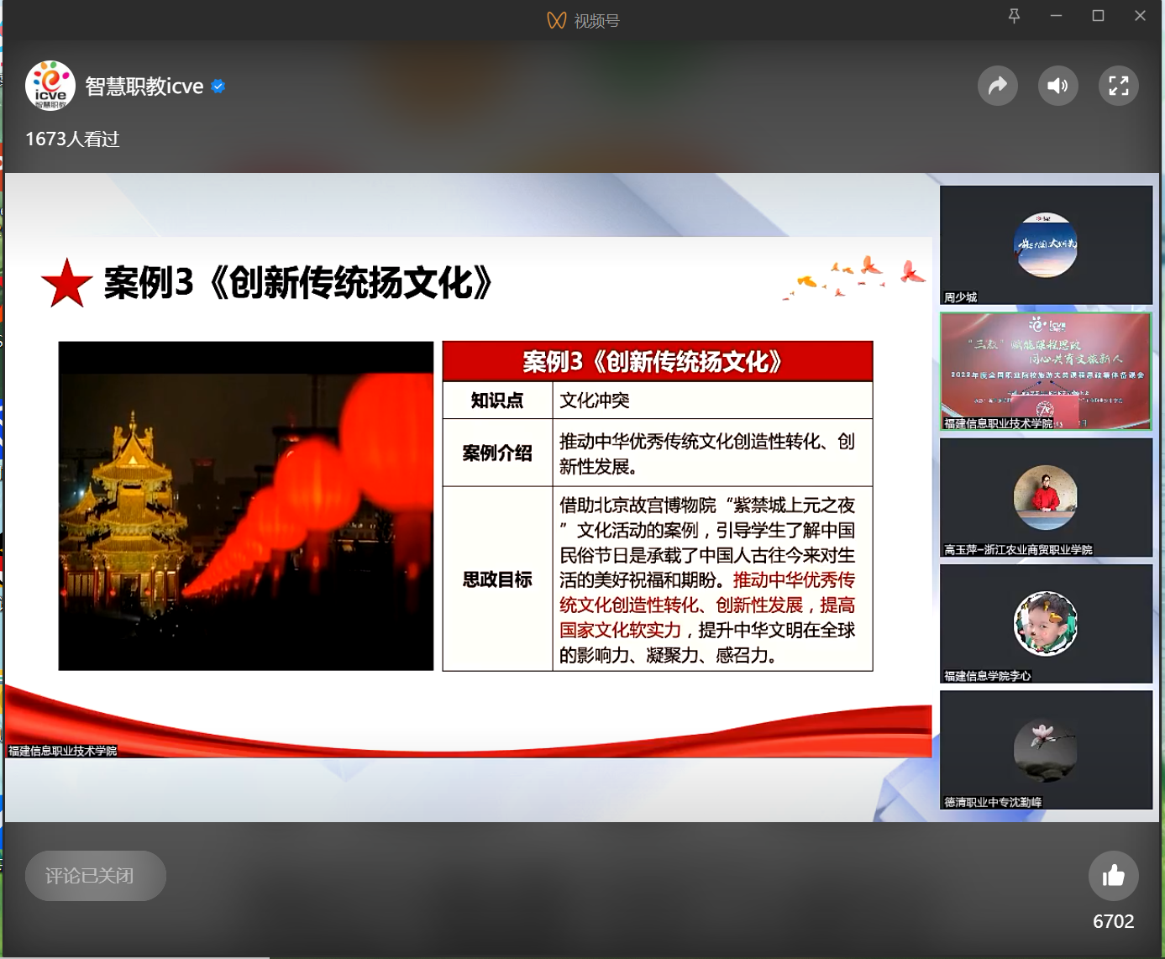The width and height of the screenshot is (1165, 959).
Task: Click the 视频号 logo in title bar
Action: [x=556, y=20]
